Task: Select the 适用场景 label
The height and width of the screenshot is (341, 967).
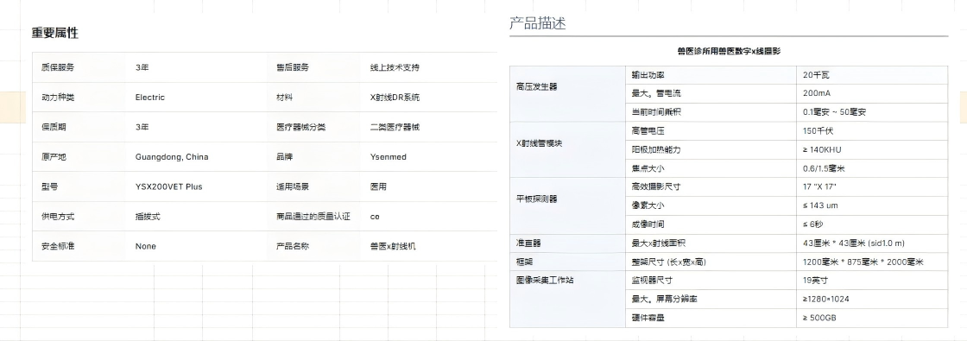Action: pyautogui.click(x=293, y=186)
